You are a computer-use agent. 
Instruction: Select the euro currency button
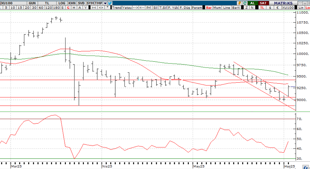click(x=277, y=8)
